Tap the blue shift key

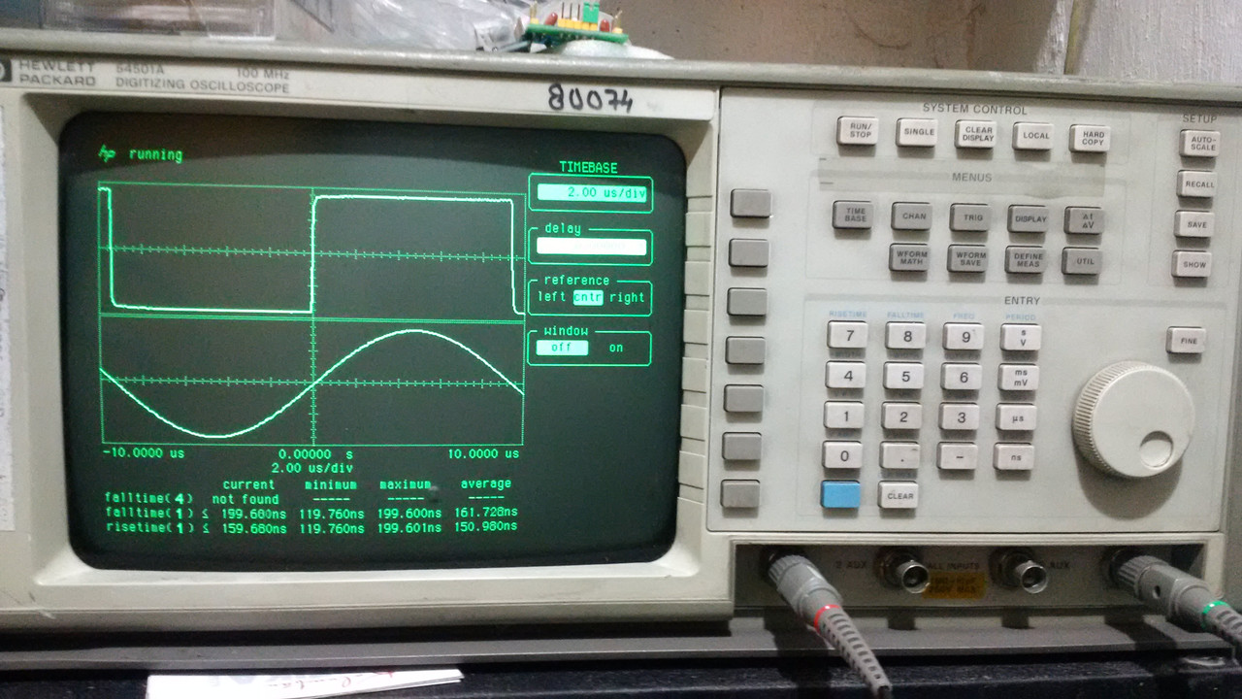pyautogui.click(x=840, y=494)
